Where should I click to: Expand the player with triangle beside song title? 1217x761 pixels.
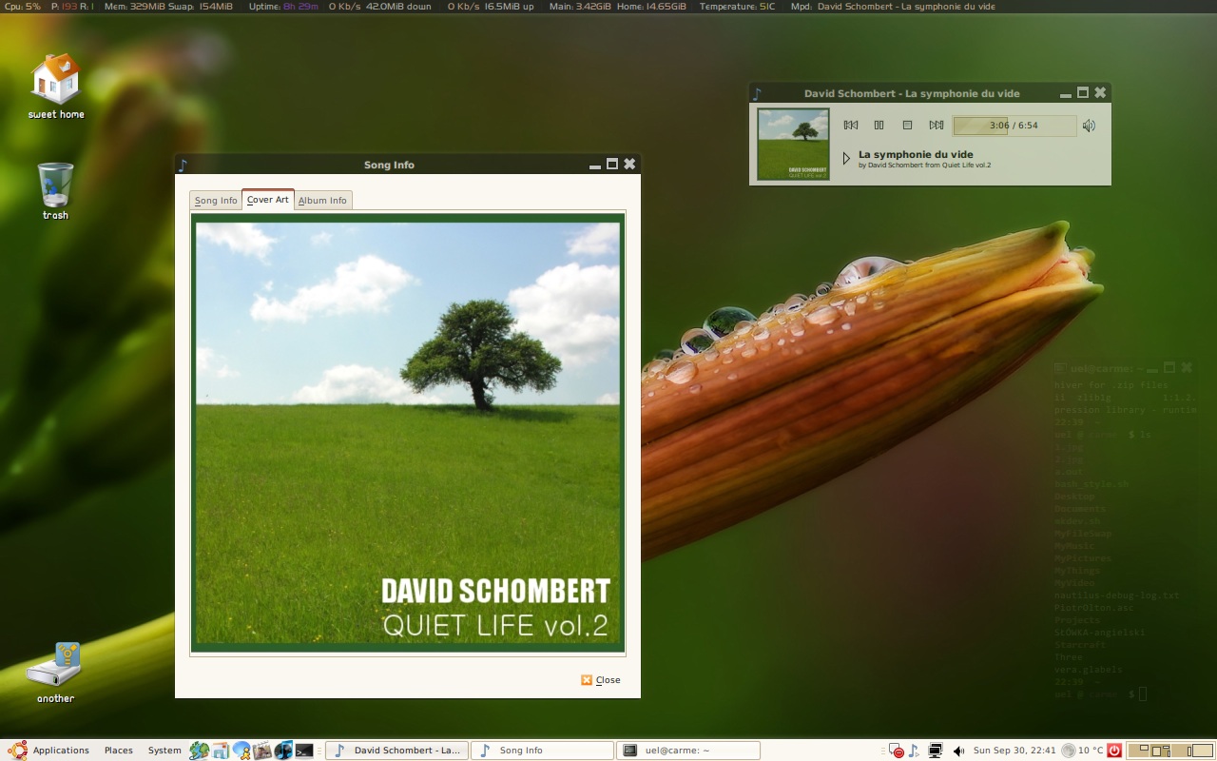846,159
